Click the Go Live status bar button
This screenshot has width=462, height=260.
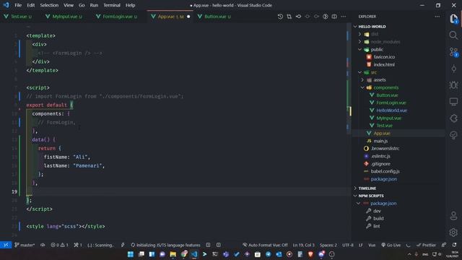coord(391,245)
